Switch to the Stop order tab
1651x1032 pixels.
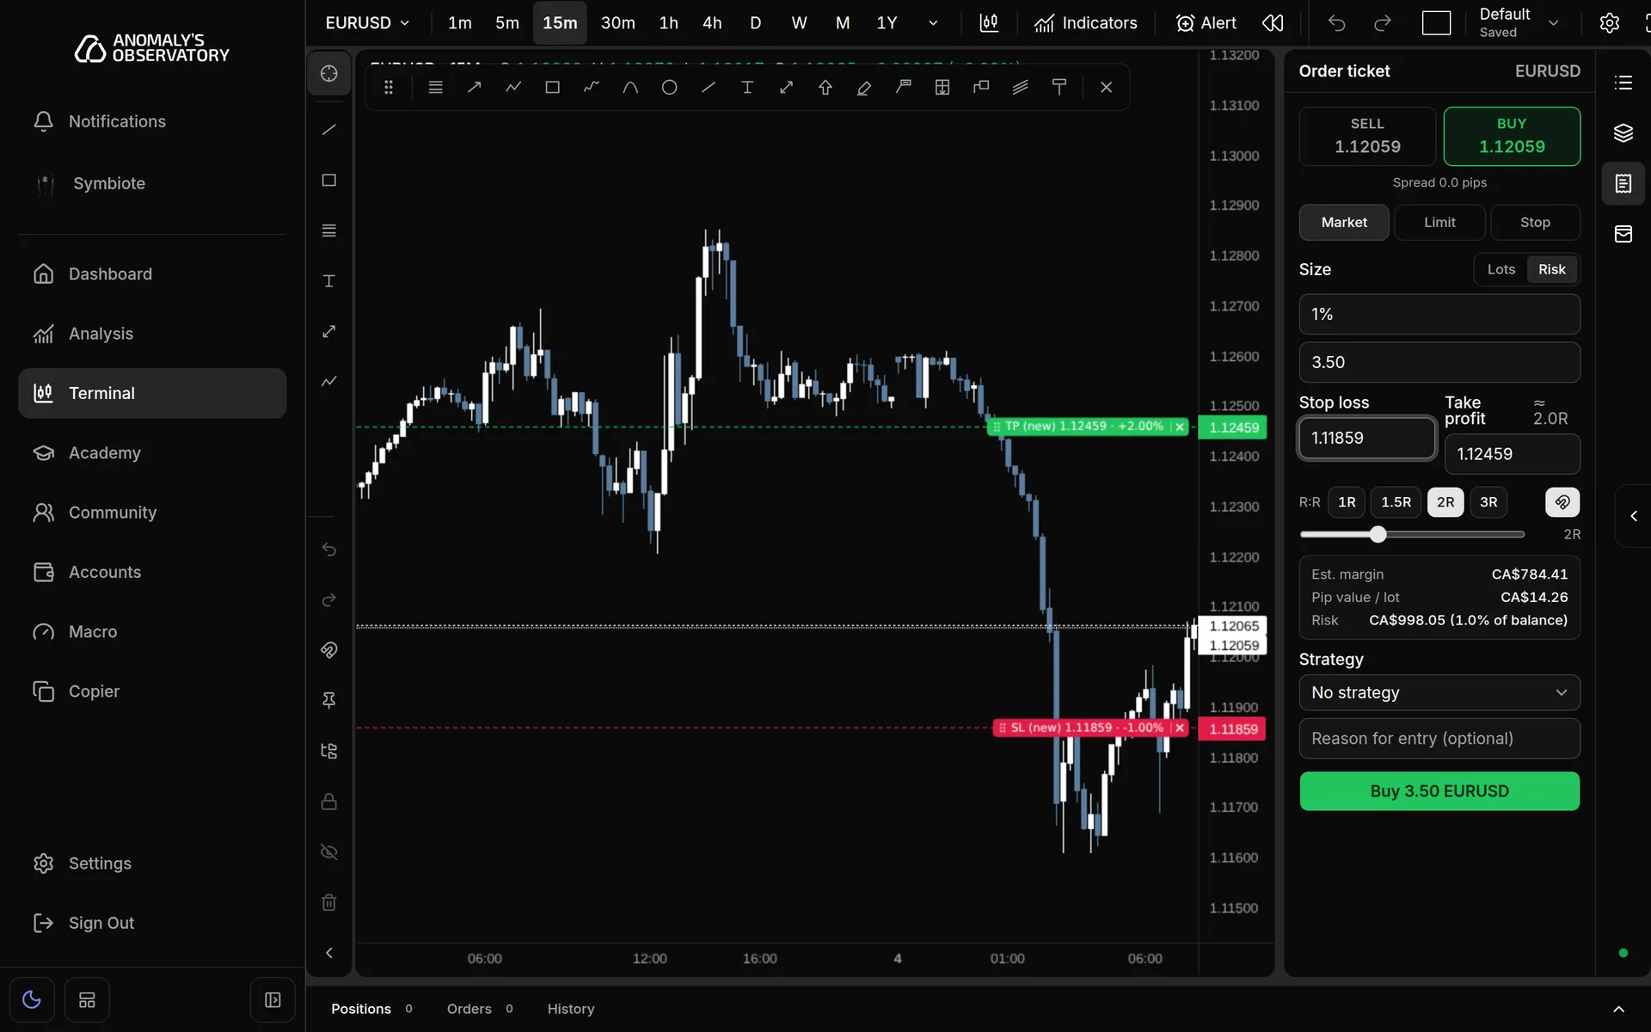1534,223
